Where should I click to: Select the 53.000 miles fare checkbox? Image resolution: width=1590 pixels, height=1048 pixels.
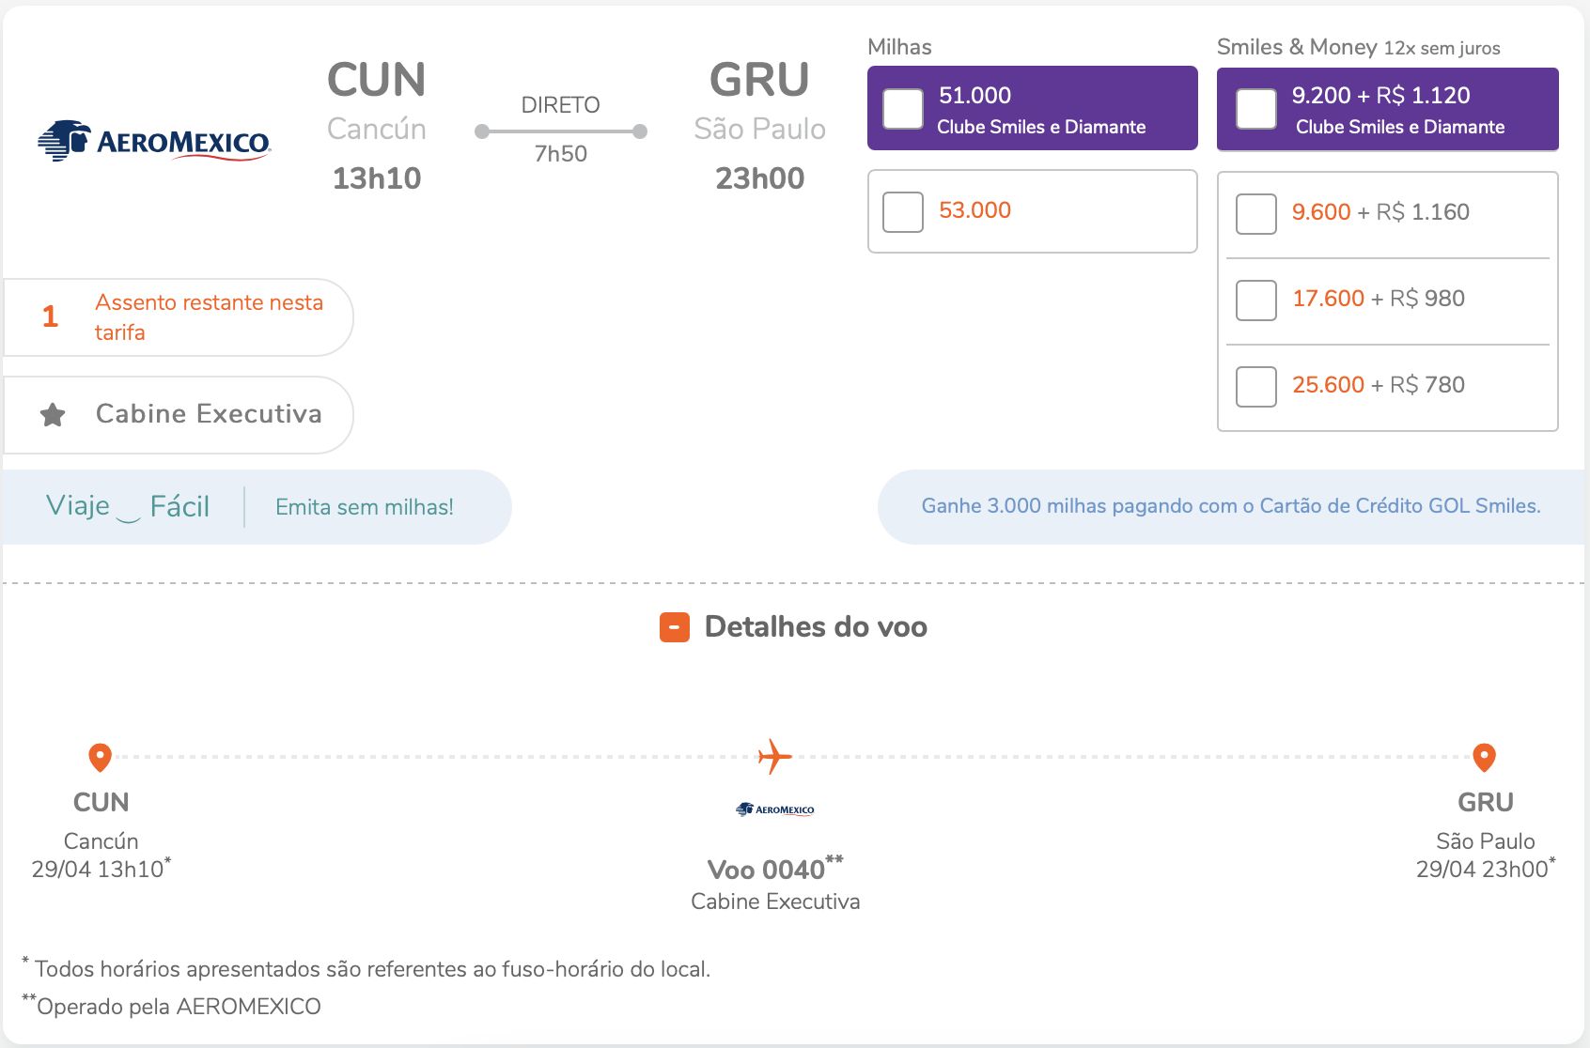pos(903,212)
